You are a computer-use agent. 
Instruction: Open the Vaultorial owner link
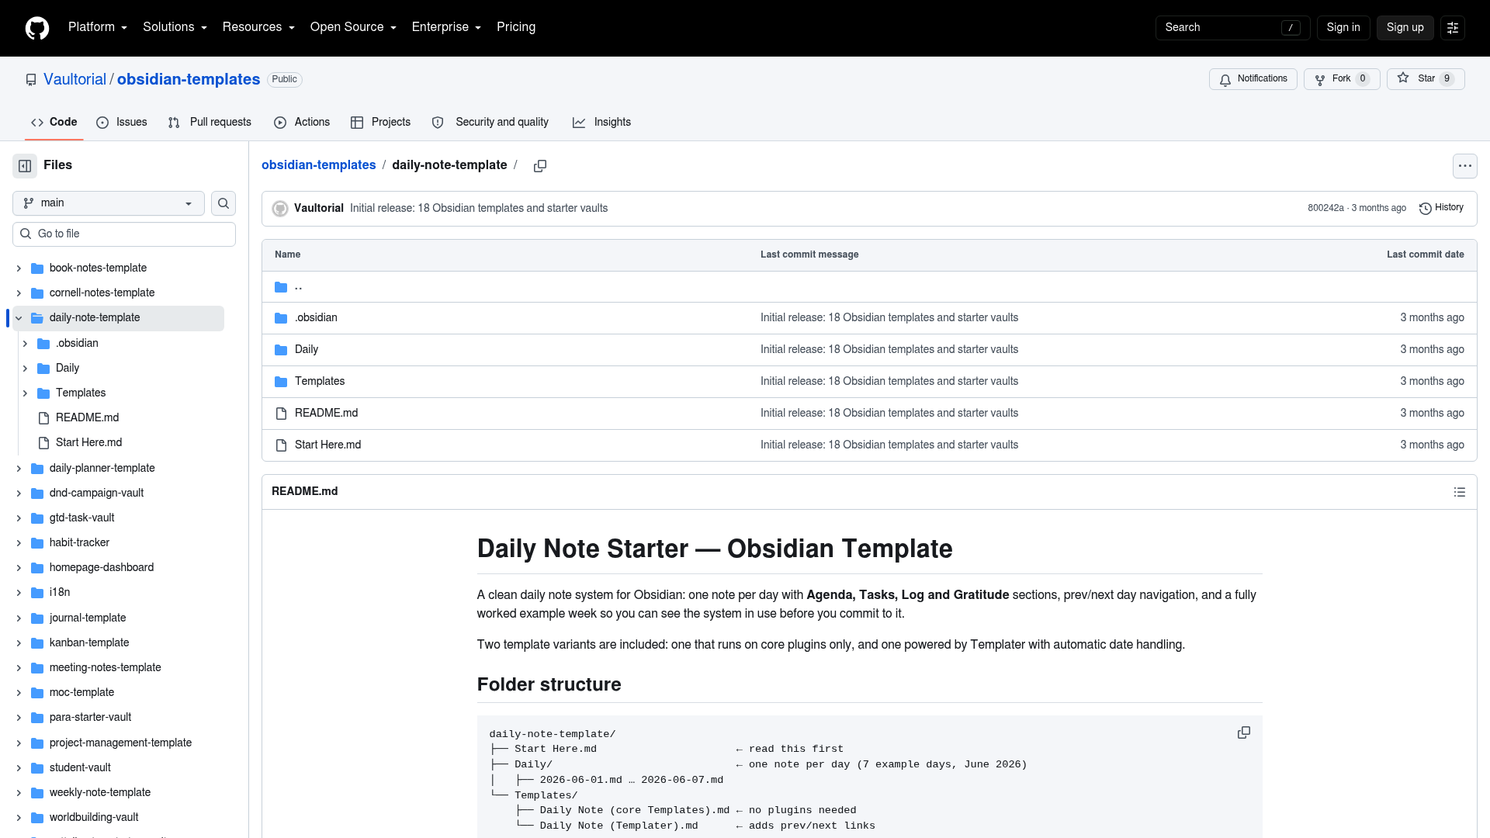tap(74, 80)
